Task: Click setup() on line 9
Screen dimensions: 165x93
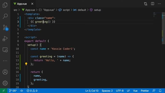Action: pyautogui.click(x=33, y=45)
